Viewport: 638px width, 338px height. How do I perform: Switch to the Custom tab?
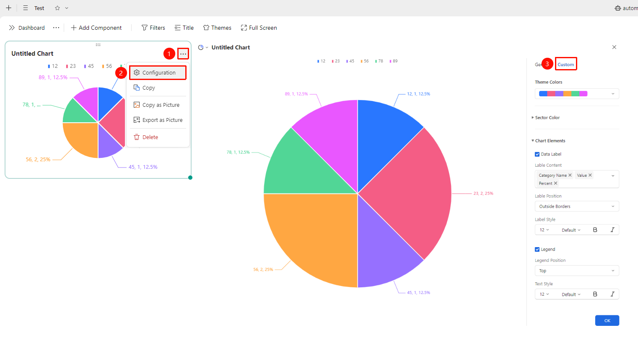(565, 64)
